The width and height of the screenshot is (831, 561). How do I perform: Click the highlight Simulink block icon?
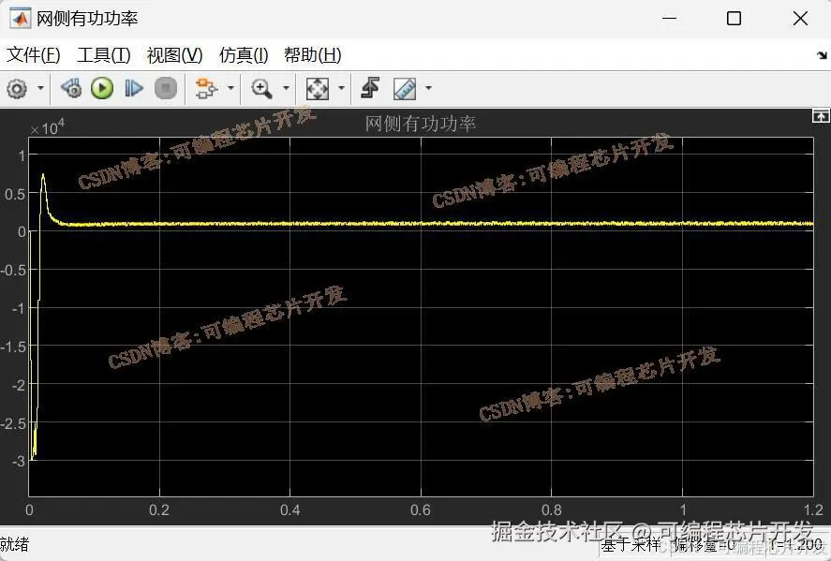point(207,88)
